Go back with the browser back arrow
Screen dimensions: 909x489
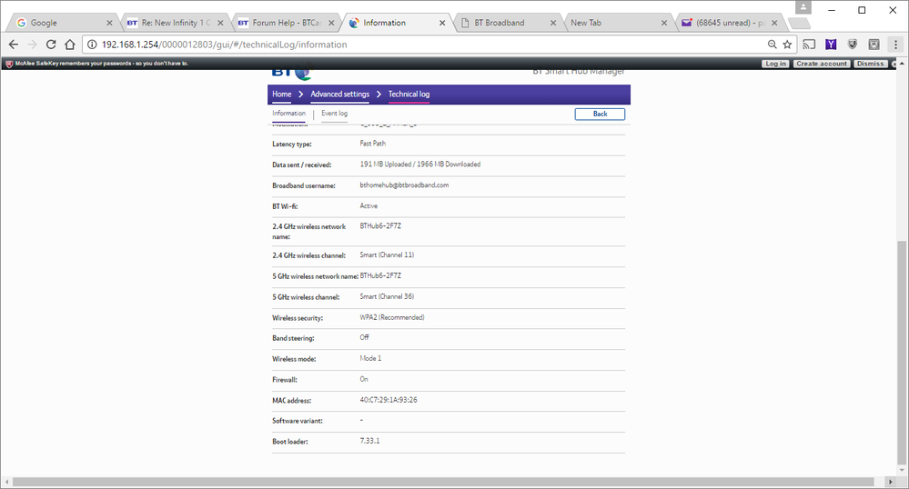[x=14, y=45]
